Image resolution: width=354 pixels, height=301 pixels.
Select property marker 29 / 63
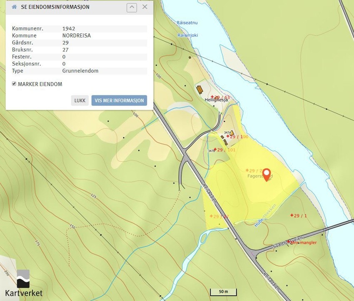220,97
